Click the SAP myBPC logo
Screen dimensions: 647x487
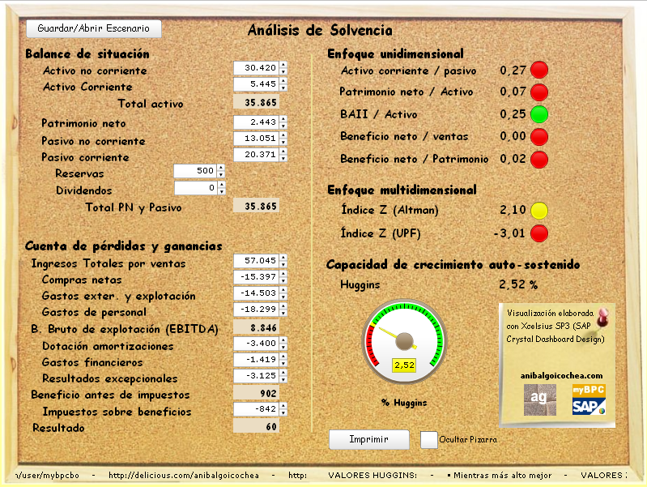(x=589, y=399)
